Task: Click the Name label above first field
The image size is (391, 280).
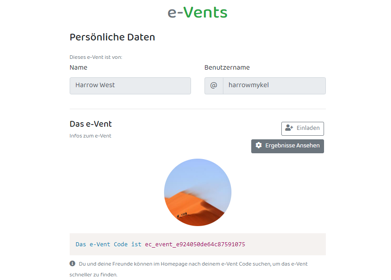Action: click(x=78, y=67)
